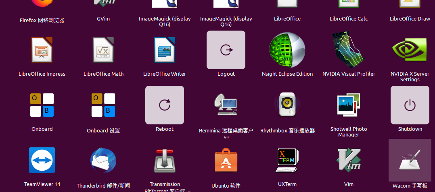Image resolution: width=435 pixels, height=192 pixels.
Task: Open Ubuntu 软件 store
Action: 226,160
